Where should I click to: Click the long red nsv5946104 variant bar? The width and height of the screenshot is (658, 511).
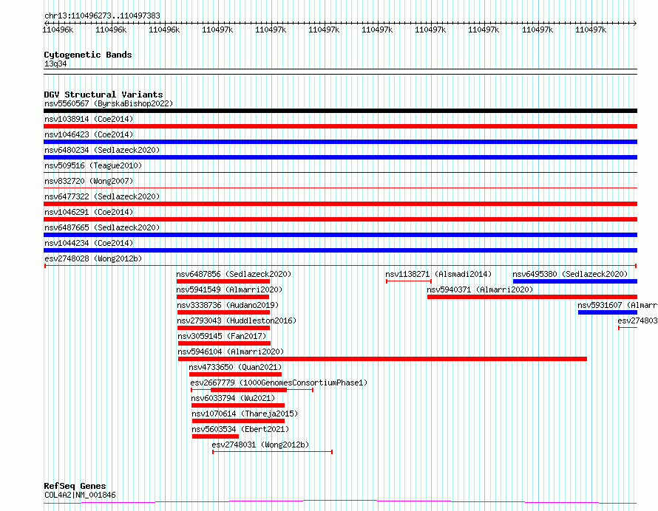(x=382, y=359)
